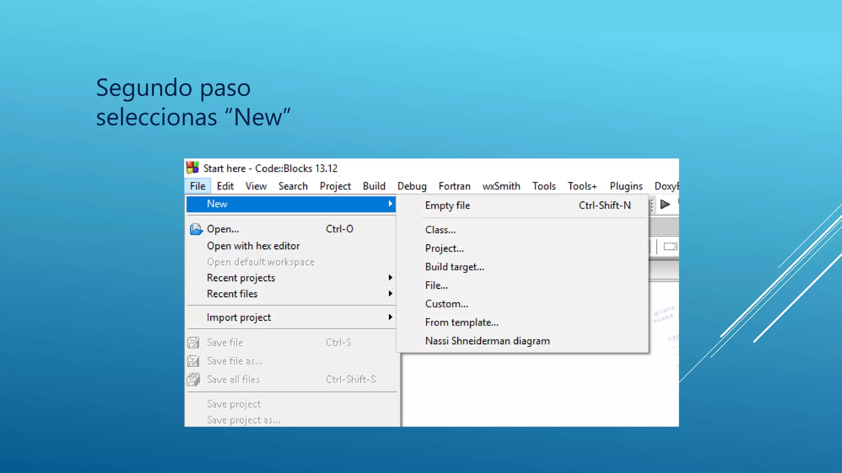Viewport: 842px width, 473px height.
Task: Choose Open... from File menu
Action: coord(291,229)
